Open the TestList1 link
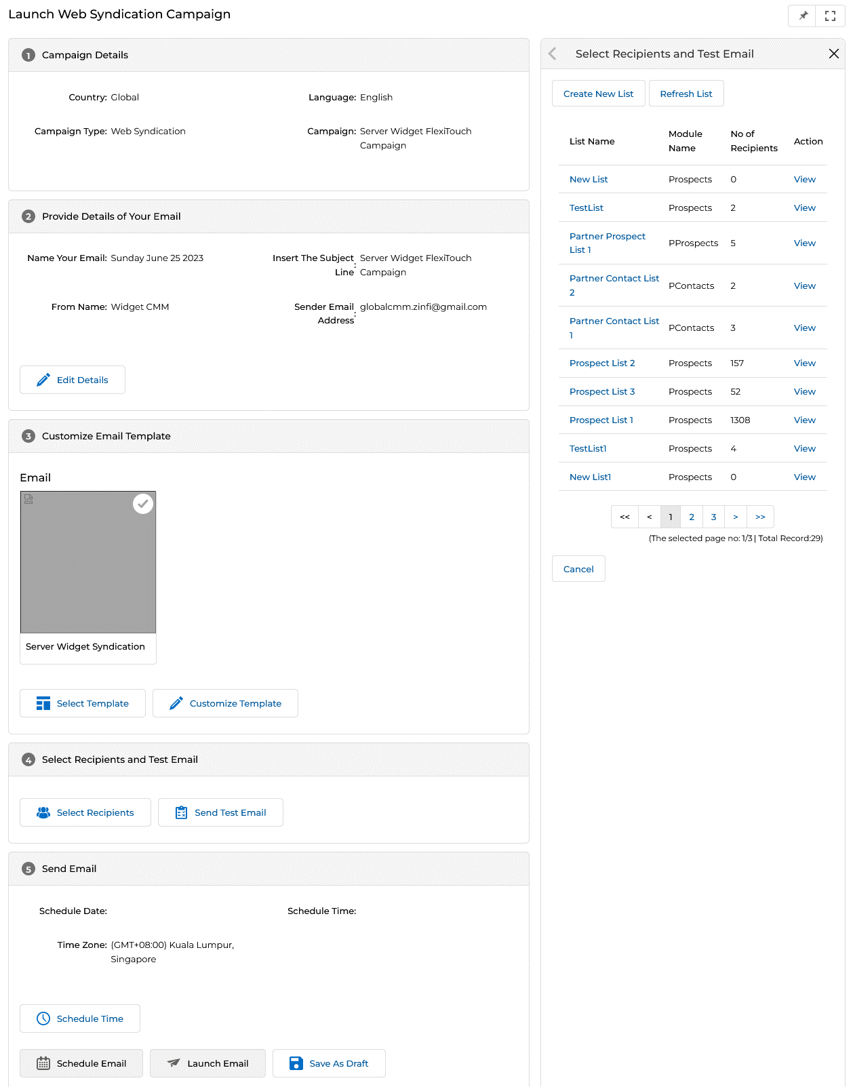The height and width of the screenshot is (1087, 853). [588, 448]
